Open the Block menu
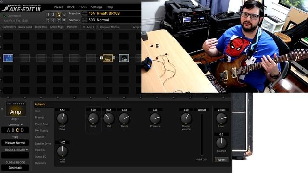Screen dimensions: 308x173 point(71,7)
